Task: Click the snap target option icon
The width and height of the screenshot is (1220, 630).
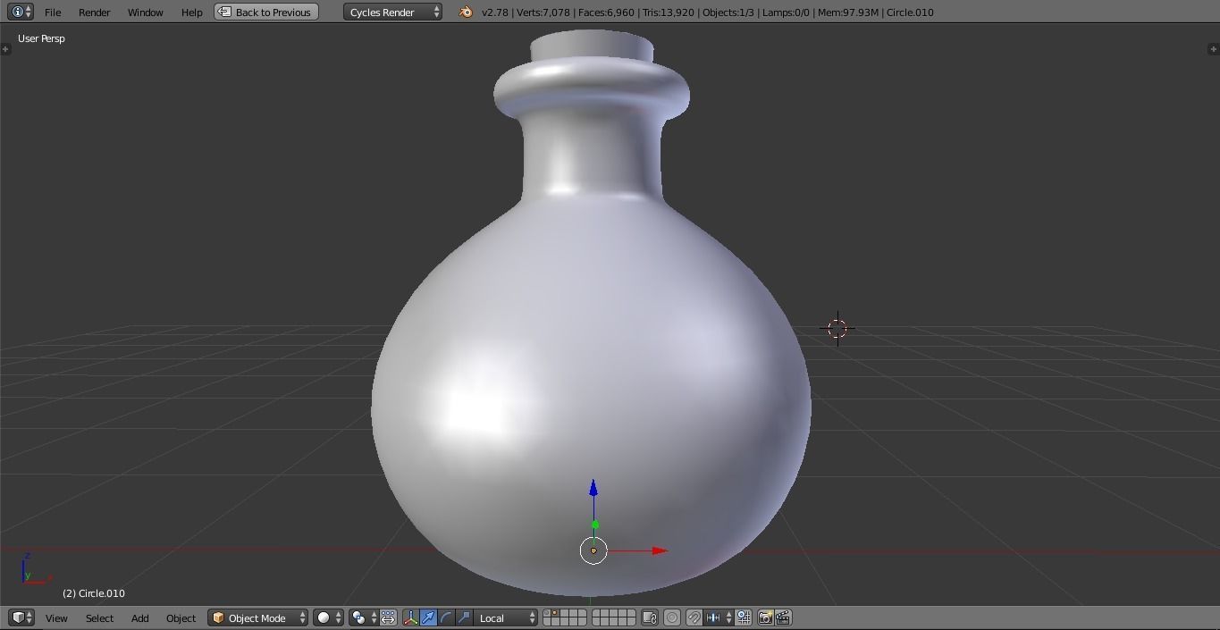Action: (743, 617)
